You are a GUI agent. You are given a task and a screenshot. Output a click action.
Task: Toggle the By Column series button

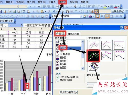click(x=112, y=16)
